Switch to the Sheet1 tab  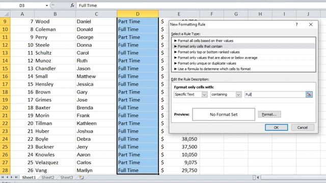tap(29, 177)
